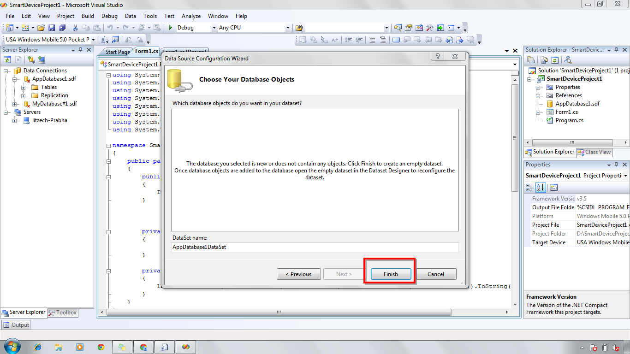Viewport: 630px width, 354px height.
Task: Click the Previous button in the wizard
Action: 298,274
